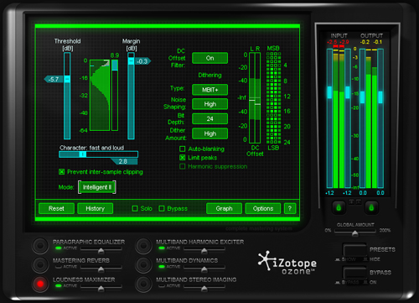Select the Mastering Reverb round module button
Viewport: 419px width, 303px height.
coord(40,264)
